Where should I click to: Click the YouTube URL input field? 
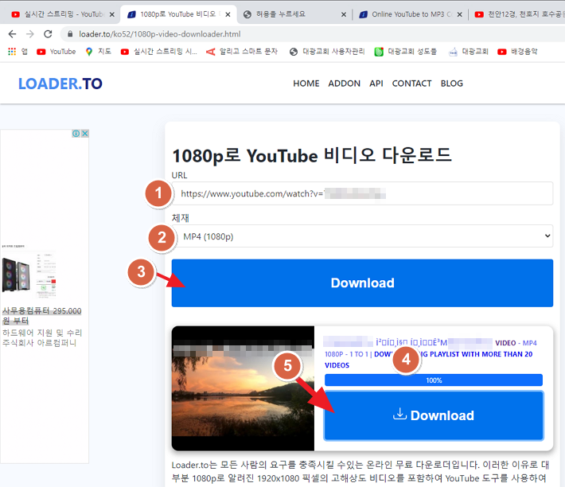pos(362,193)
